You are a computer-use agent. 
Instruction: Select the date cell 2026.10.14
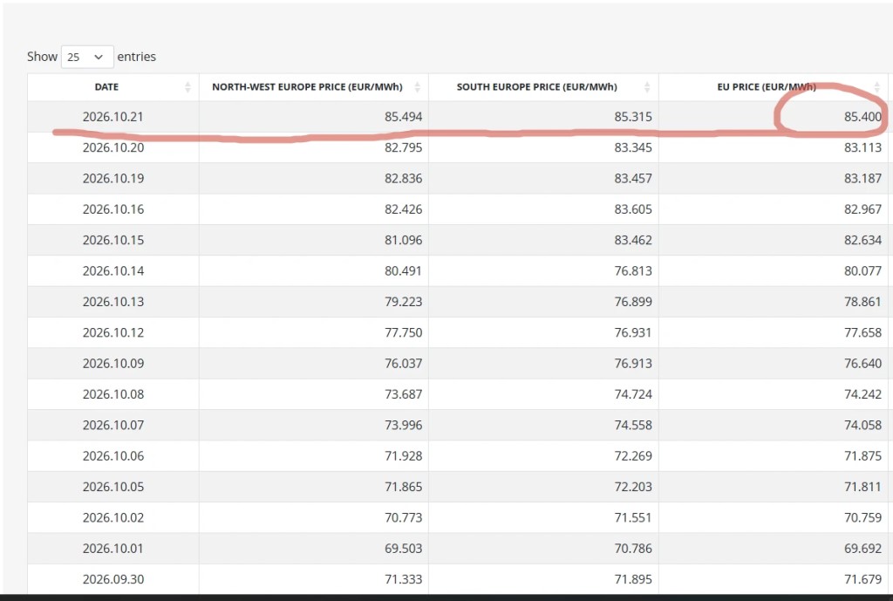(113, 270)
